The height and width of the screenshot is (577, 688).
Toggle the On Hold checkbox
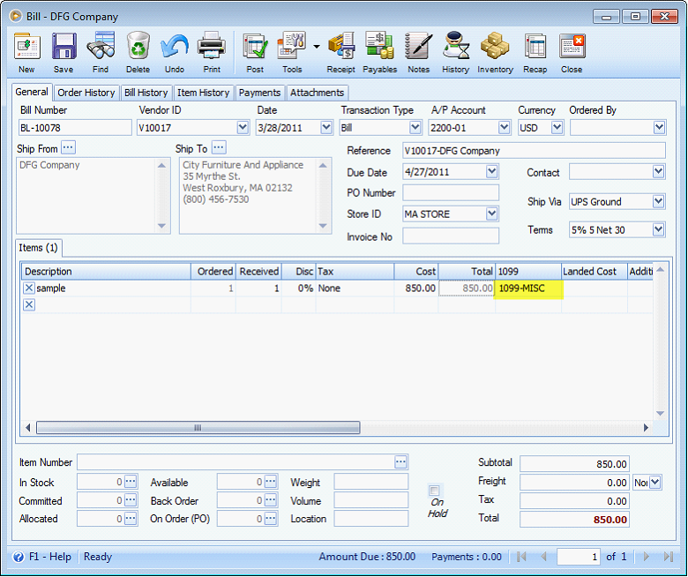point(434,491)
